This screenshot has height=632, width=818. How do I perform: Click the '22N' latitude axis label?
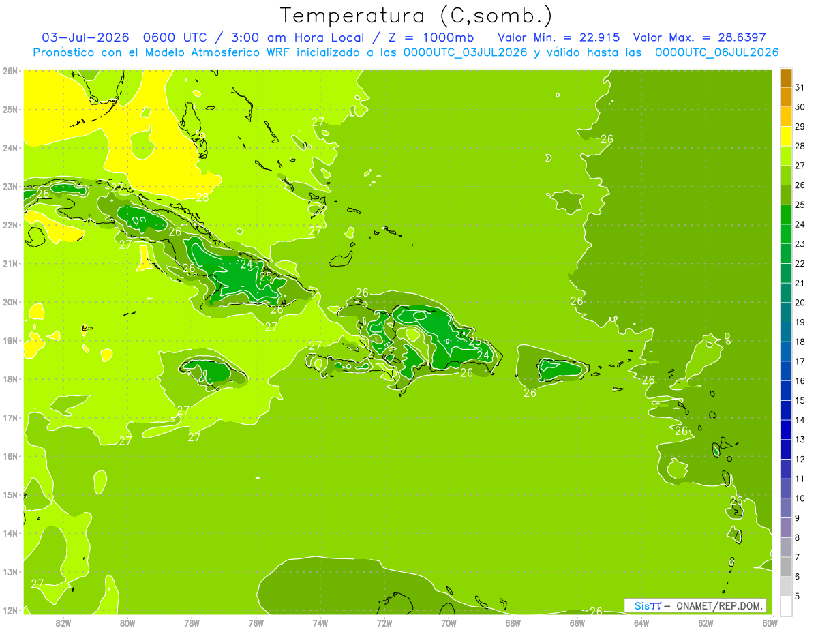coord(10,225)
